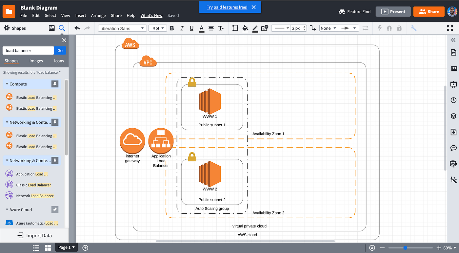459x253 pixels.
Task: Open the comments speech-bubble panel
Action: [x=453, y=148]
